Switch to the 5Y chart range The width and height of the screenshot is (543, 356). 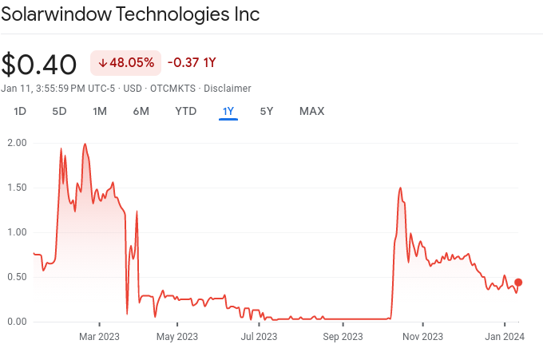(267, 111)
